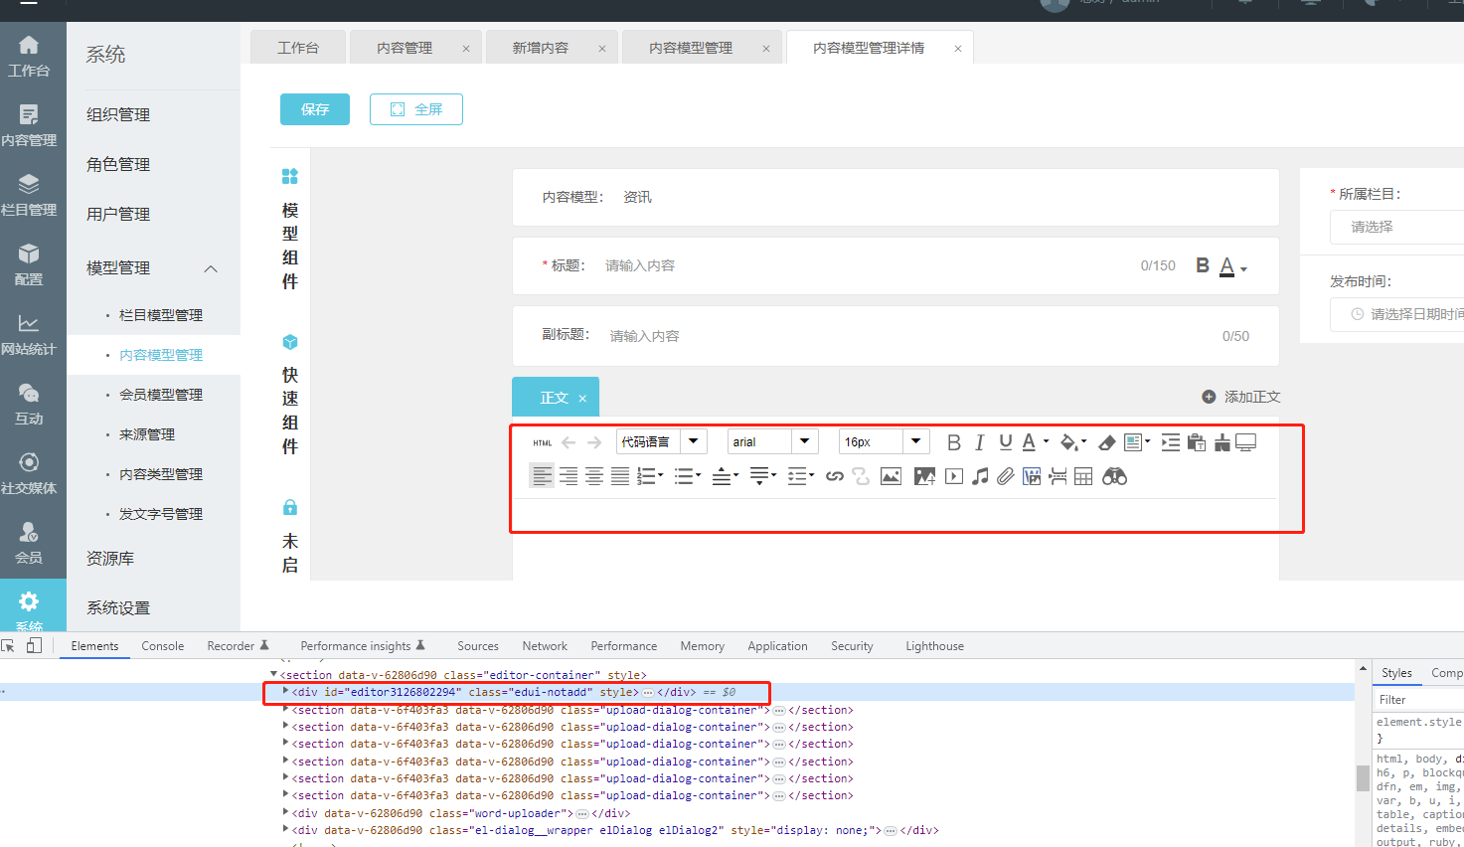The image size is (1464, 847).
Task: Click the single image insert icon
Action: [891, 477]
